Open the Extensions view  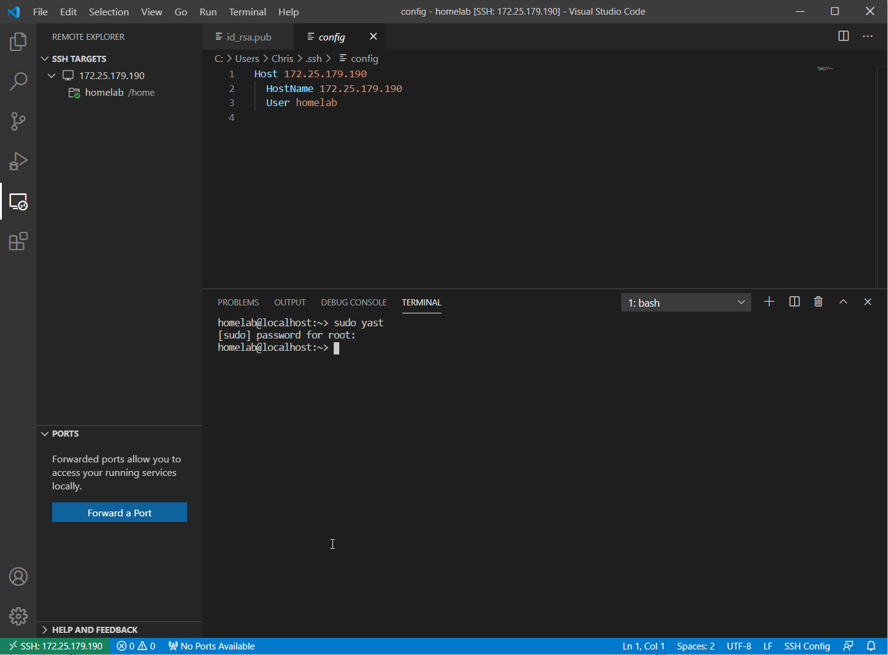[x=18, y=241]
